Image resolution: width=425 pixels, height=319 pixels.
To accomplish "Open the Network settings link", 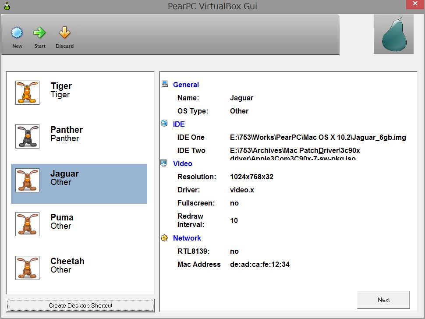I will pyautogui.click(x=187, y=238).
